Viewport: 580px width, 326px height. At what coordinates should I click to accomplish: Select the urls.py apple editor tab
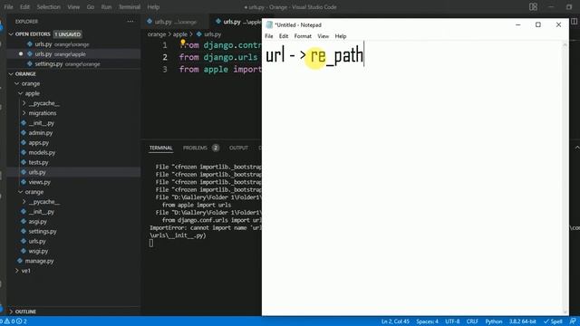click(238, 22)
